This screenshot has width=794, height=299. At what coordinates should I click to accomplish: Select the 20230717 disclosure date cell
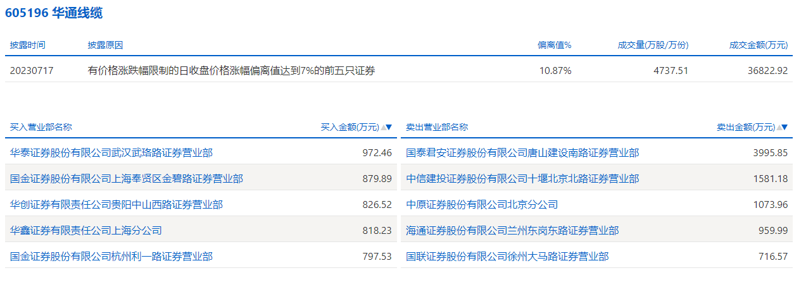32,71
